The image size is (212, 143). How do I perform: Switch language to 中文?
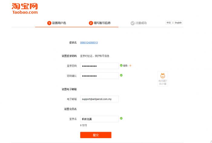coord(169,23)
